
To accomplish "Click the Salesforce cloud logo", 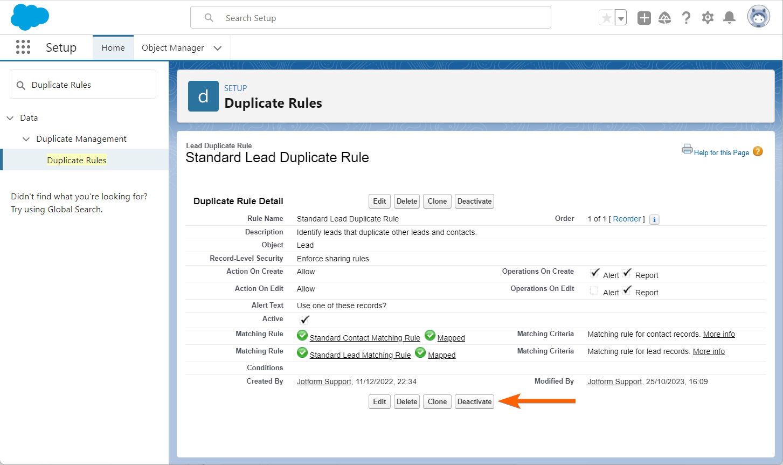I will 30,17.
